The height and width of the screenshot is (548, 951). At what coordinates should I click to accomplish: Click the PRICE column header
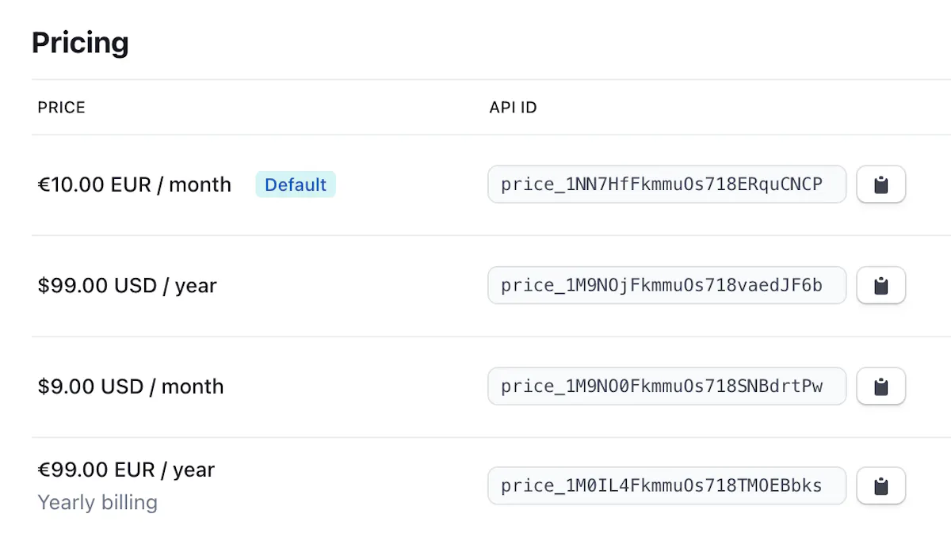click(61, 108)
